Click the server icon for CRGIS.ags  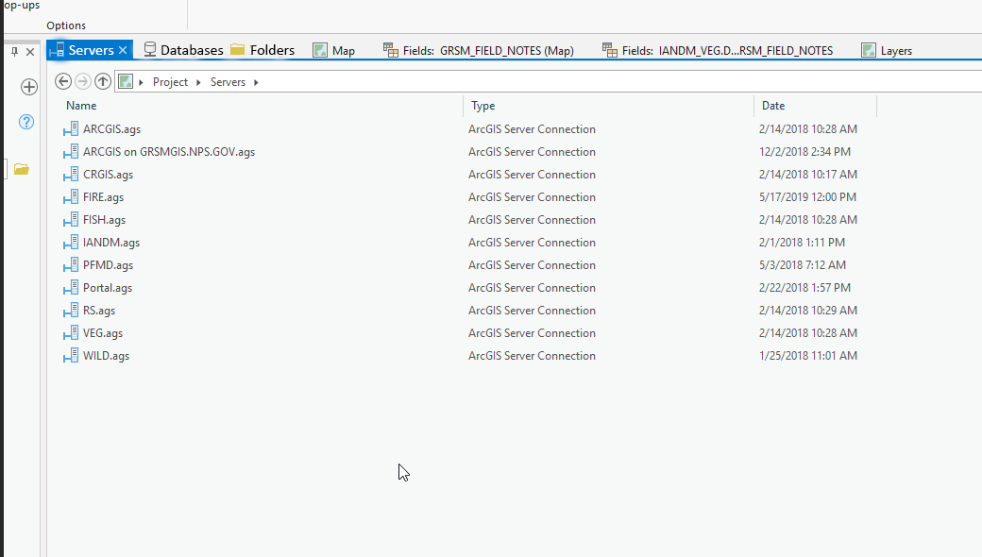point(71,175)
